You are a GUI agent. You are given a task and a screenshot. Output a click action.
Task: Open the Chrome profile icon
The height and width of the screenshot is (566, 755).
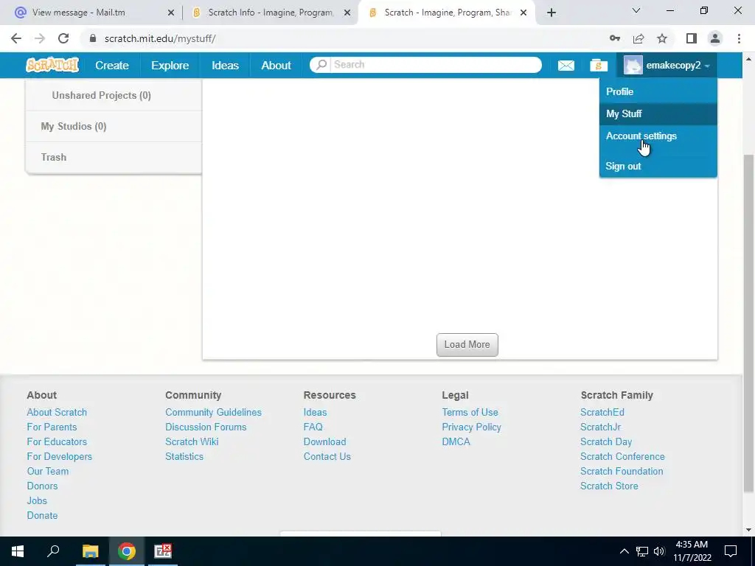tap(715, 38)
